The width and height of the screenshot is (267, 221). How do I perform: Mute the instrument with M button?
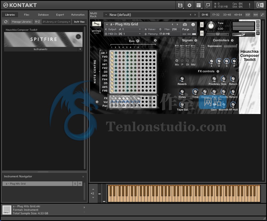pyautogui.click(x=202, y=33)
